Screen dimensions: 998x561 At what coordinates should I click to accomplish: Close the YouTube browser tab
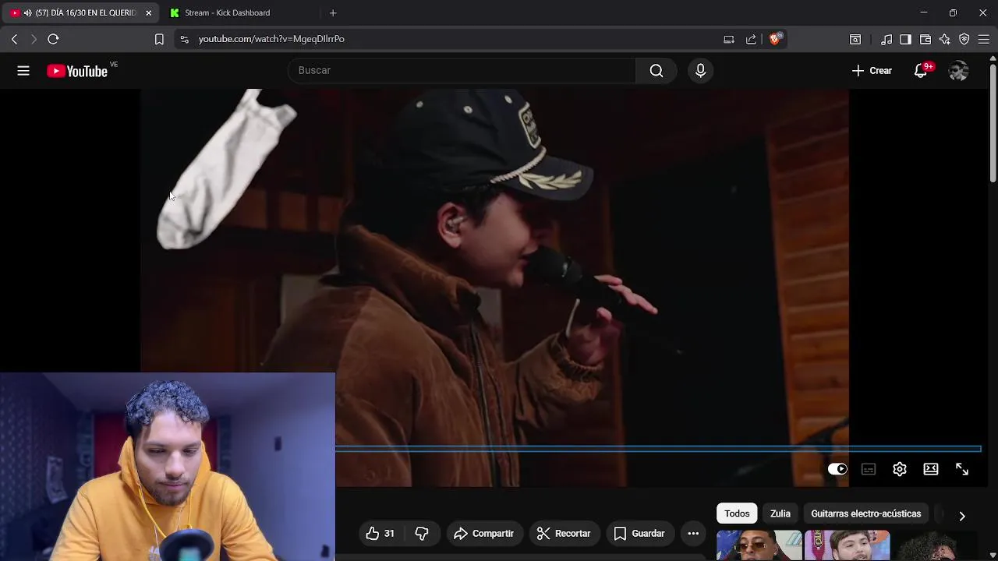point(149,12)
